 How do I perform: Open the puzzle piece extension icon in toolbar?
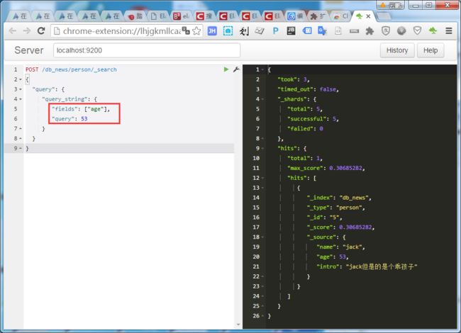pos(370,31)
